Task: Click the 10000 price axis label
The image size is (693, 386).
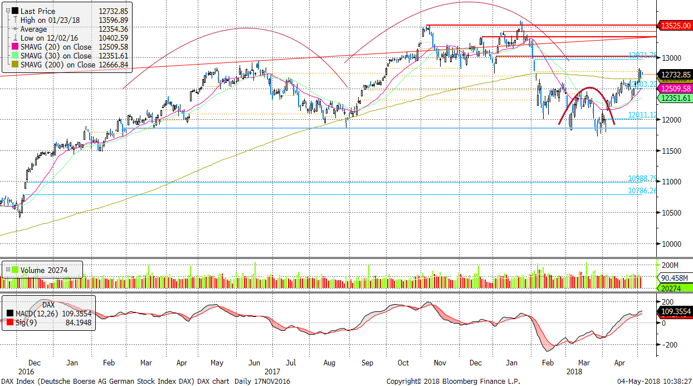Action: tap(672, 244)
